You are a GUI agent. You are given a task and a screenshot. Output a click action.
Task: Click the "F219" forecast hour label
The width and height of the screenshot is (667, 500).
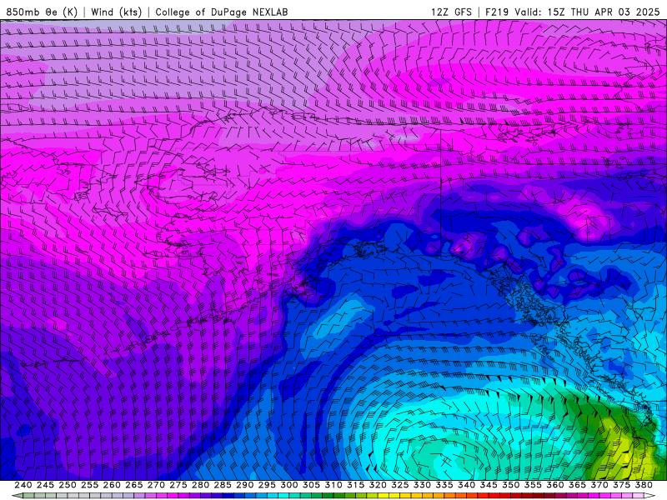click(x=497, y=12)
